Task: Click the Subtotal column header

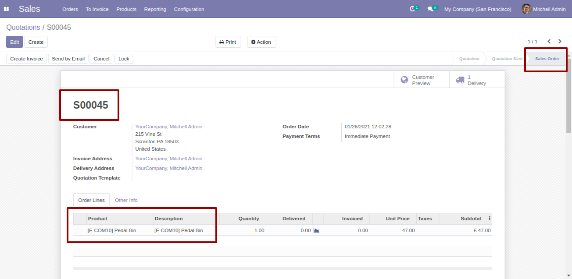Action: pyautogui.click(x=463, y=219)
